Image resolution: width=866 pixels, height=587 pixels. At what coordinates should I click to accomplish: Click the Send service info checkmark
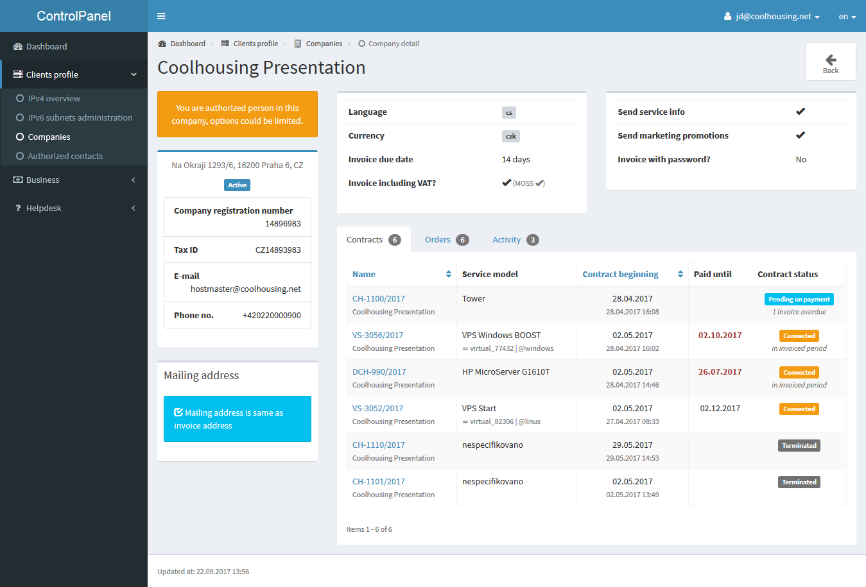tap(801, 112)
